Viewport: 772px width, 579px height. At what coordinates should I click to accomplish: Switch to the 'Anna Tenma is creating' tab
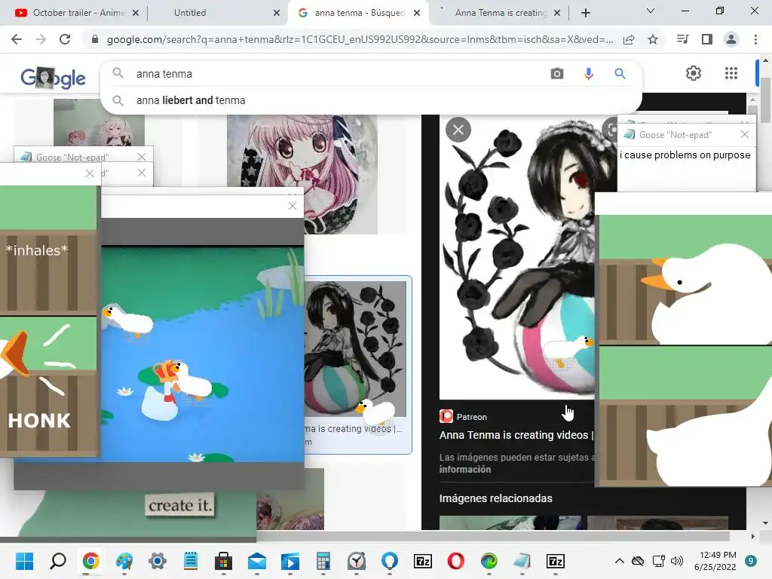(500, 13)
